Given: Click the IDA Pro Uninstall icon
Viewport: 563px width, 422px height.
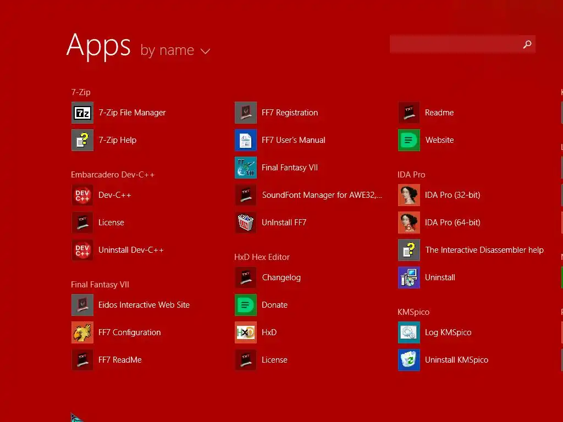Looking at the screenshot, I should (409, 277).
